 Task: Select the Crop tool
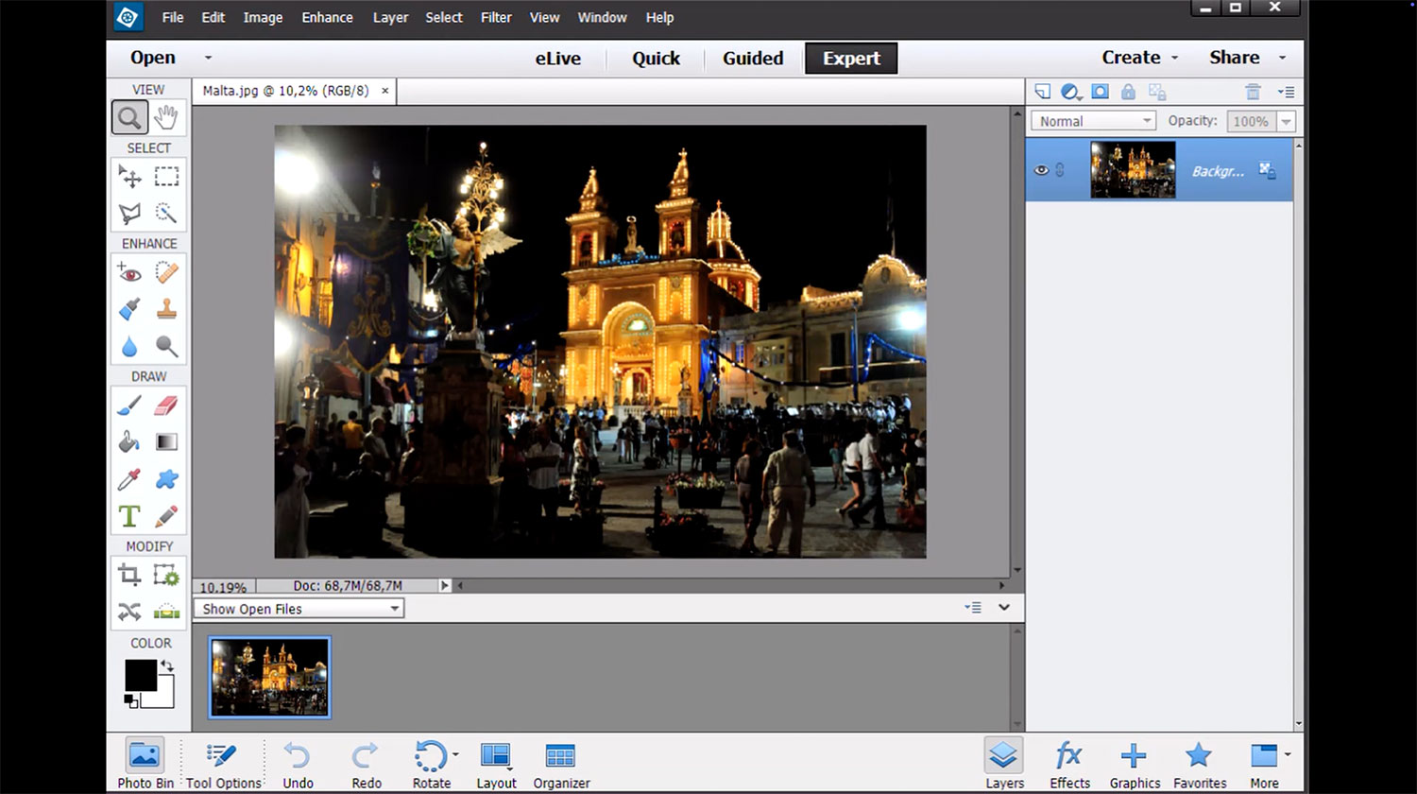[129, 575]
